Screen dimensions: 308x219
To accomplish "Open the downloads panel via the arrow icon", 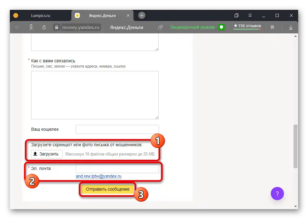I will pos(291,27).
